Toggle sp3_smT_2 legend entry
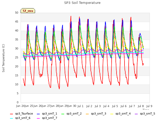 (71, 114)
